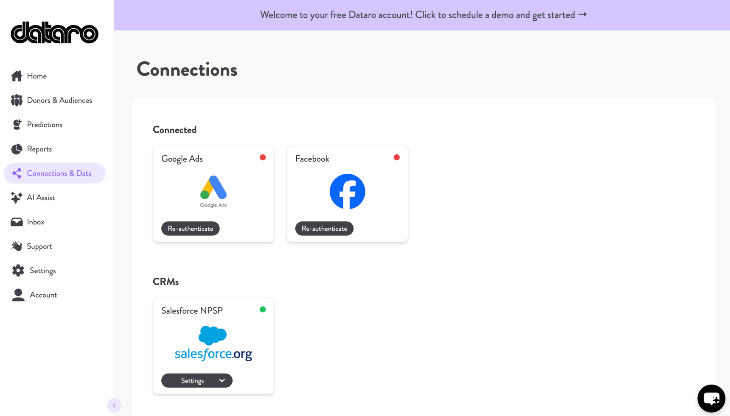
Task: Select the Predictions icon
Action: tap(17, 124)
